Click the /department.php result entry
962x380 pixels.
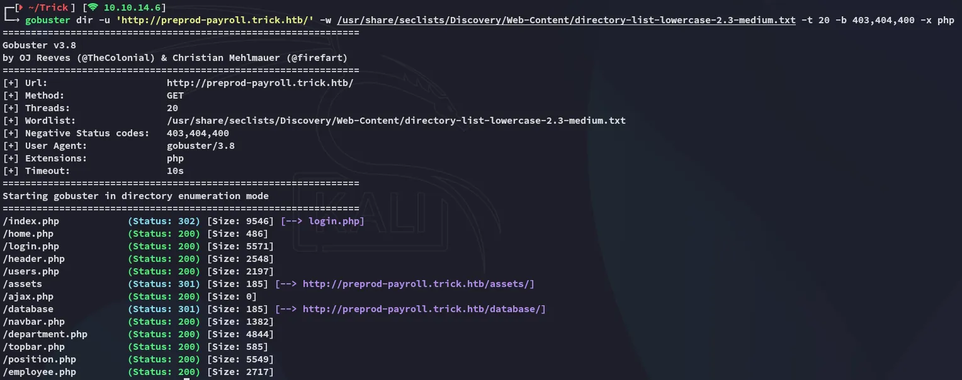click(x=45, y=334)
